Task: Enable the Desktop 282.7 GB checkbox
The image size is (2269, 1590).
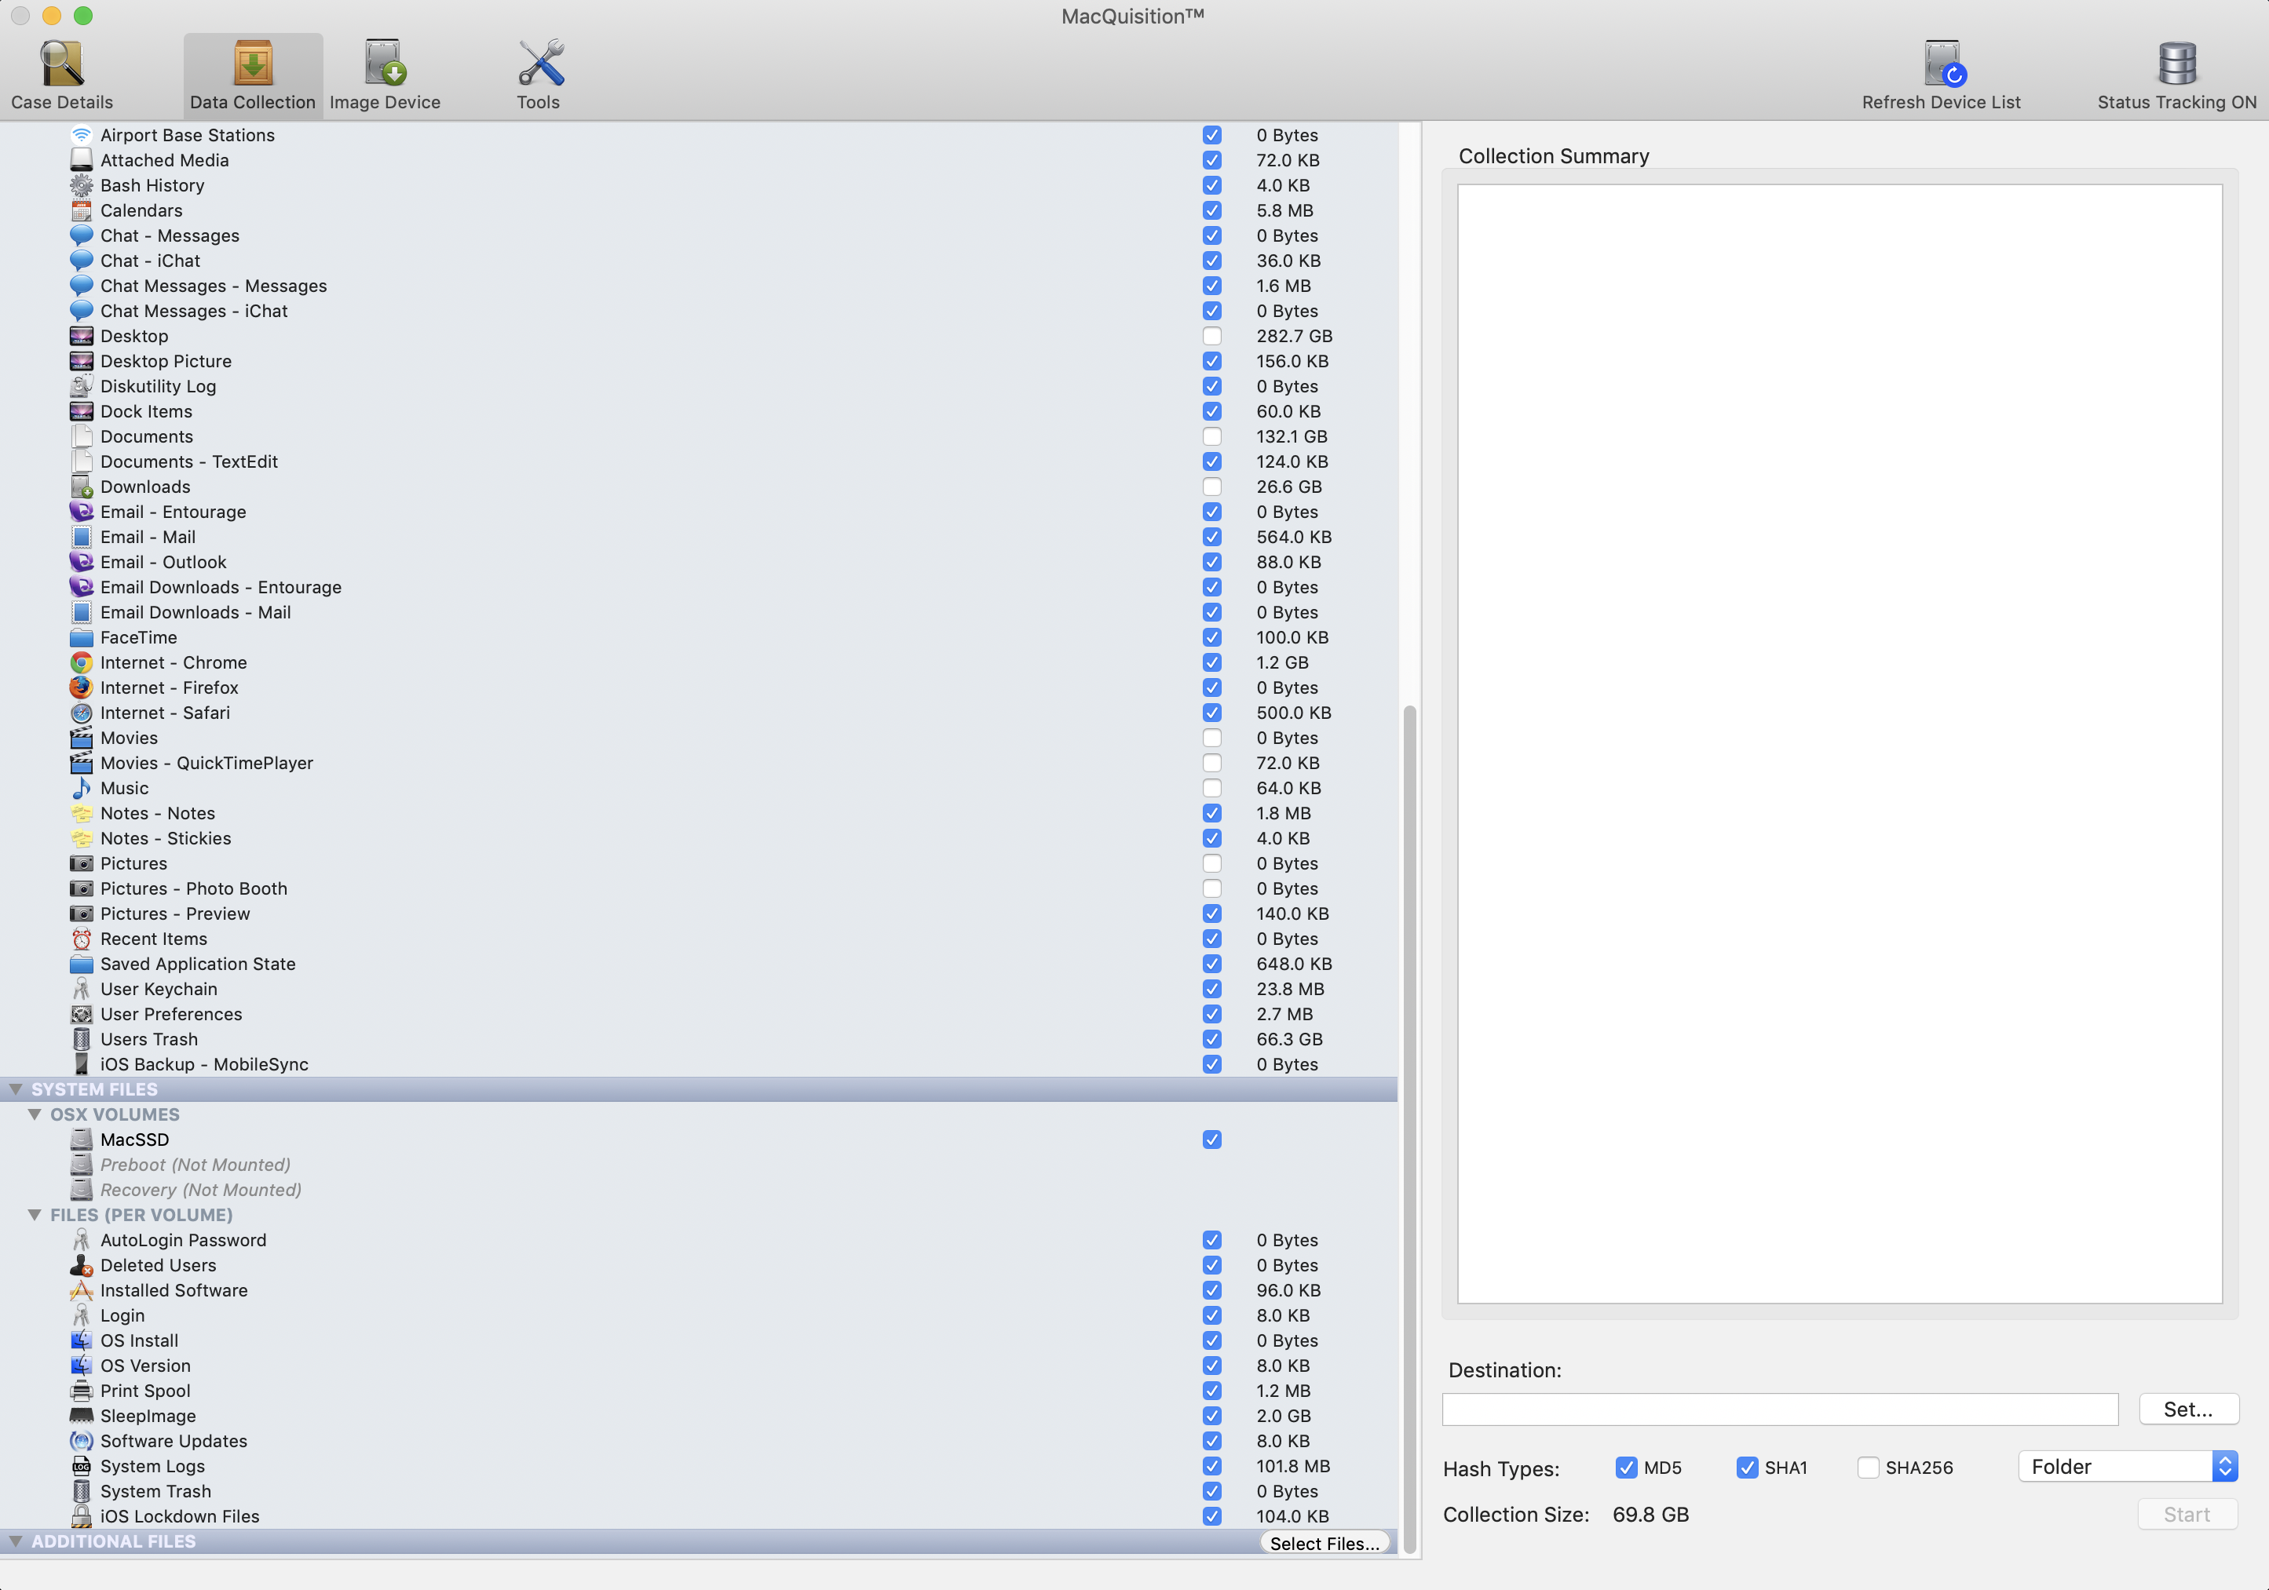Action: (1211, 337)
